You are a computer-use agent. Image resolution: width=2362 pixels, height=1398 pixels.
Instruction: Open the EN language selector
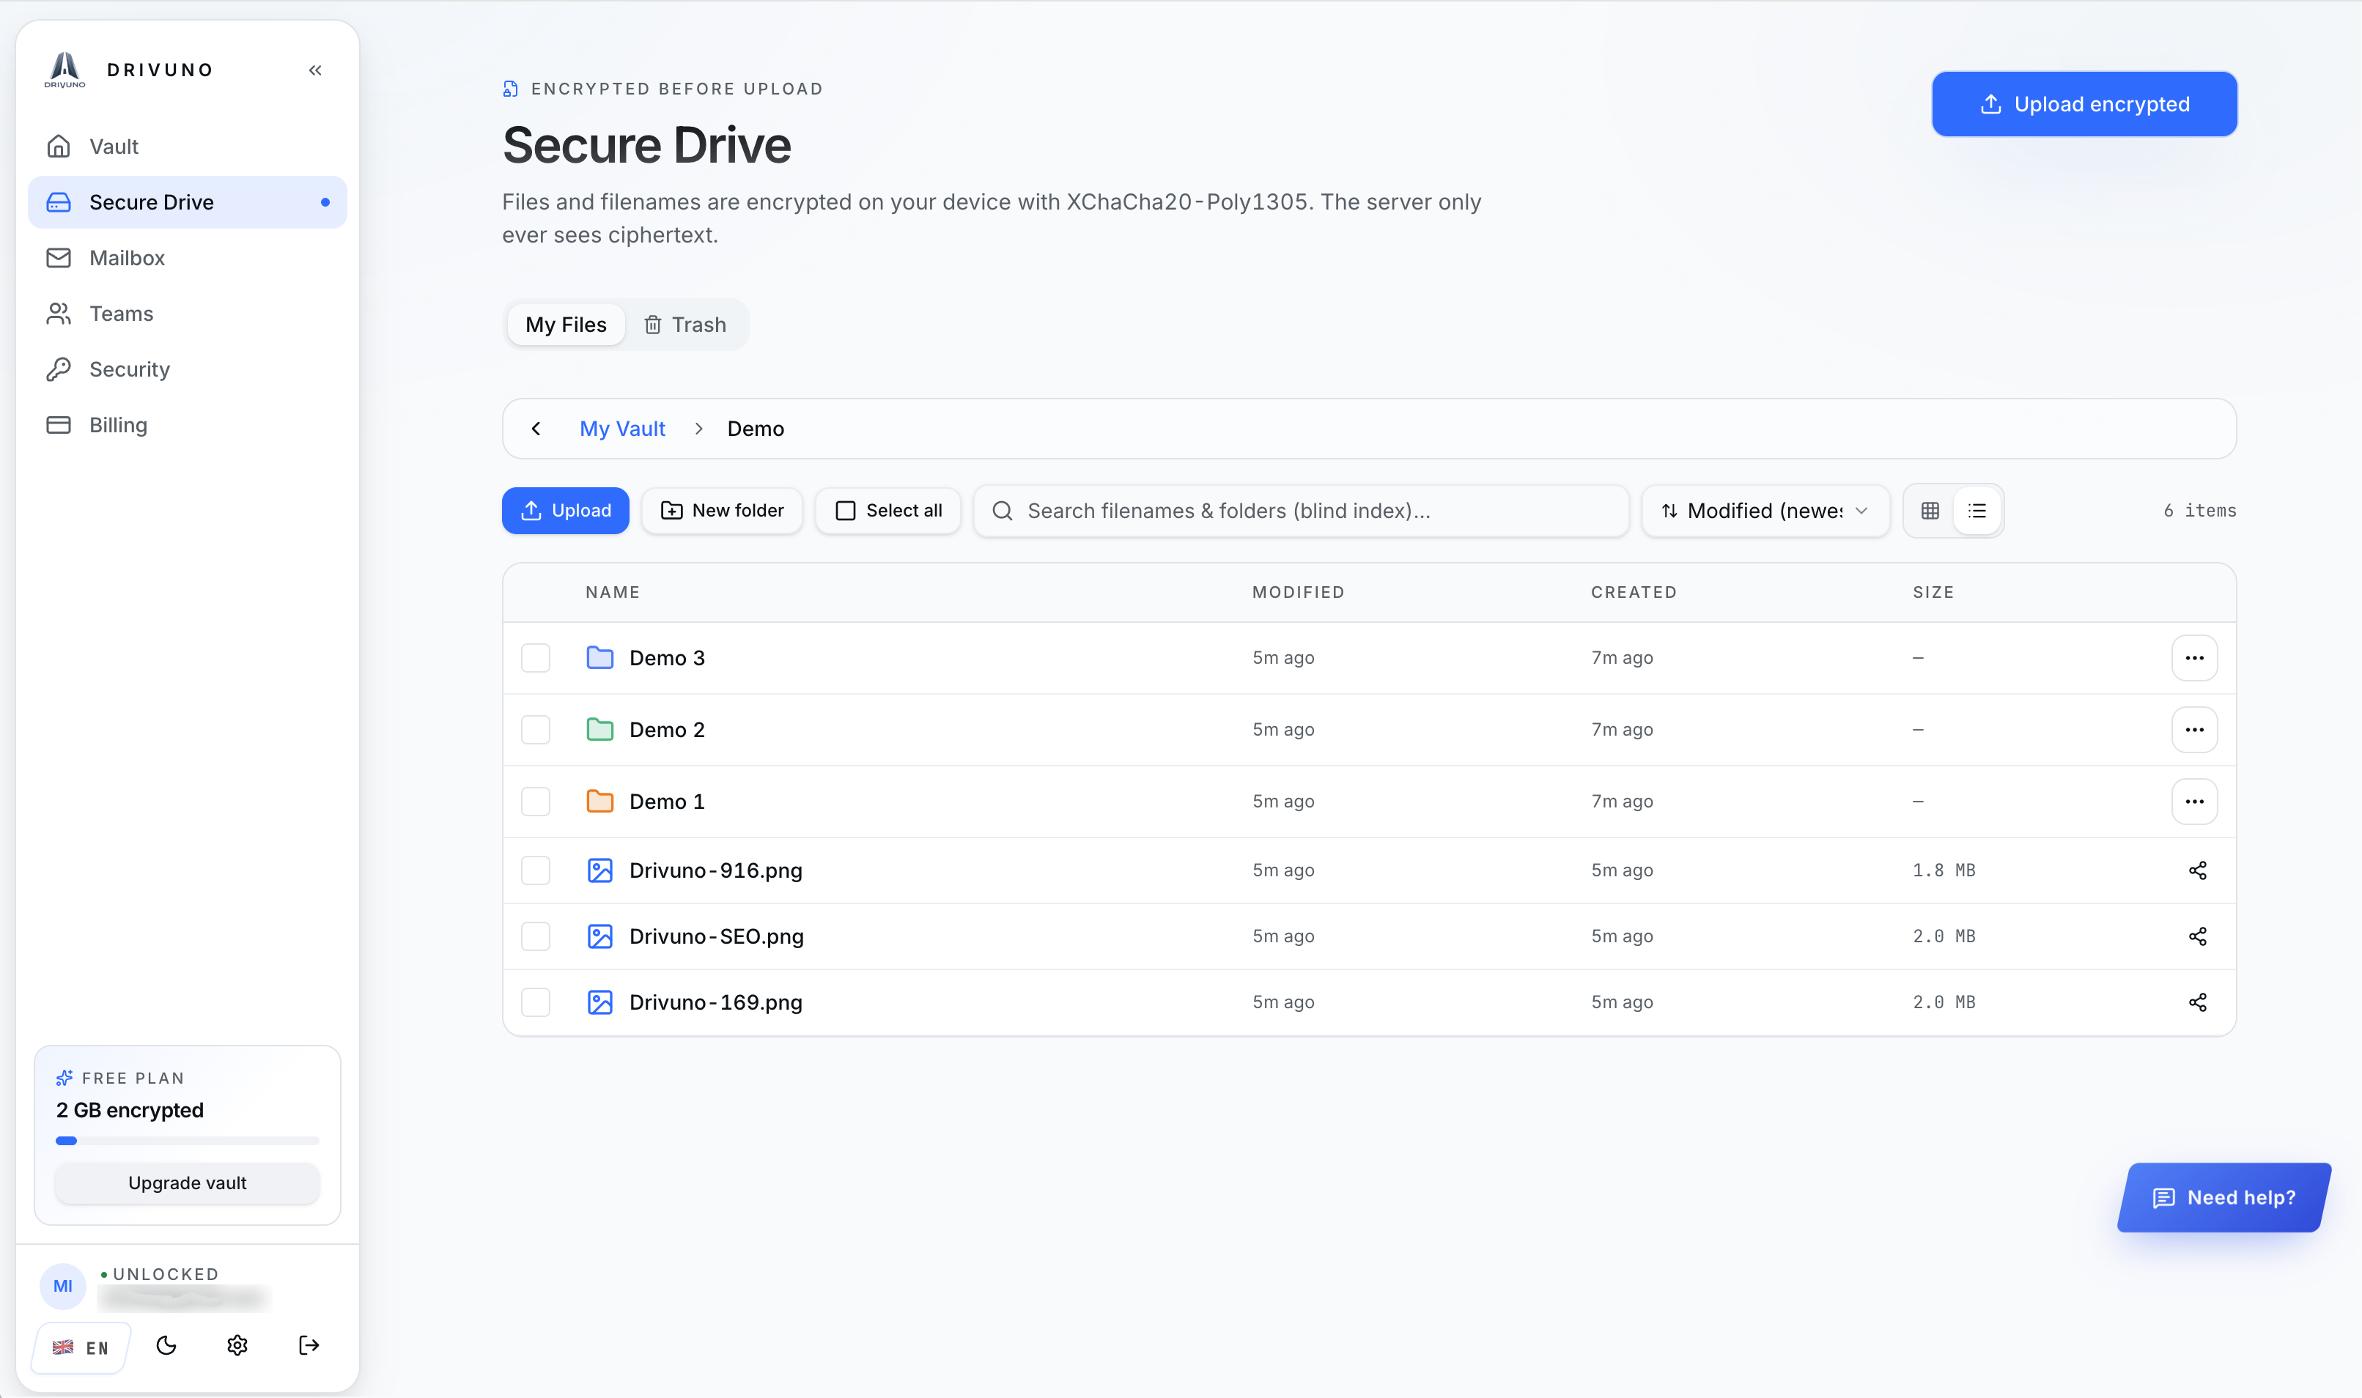coord(81,1348)
